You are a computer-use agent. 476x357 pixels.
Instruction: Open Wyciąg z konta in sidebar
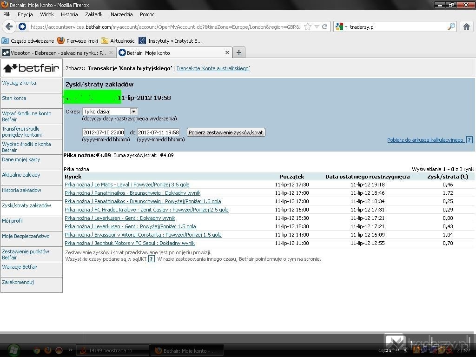pyautogui.click(x=19, y=83)
